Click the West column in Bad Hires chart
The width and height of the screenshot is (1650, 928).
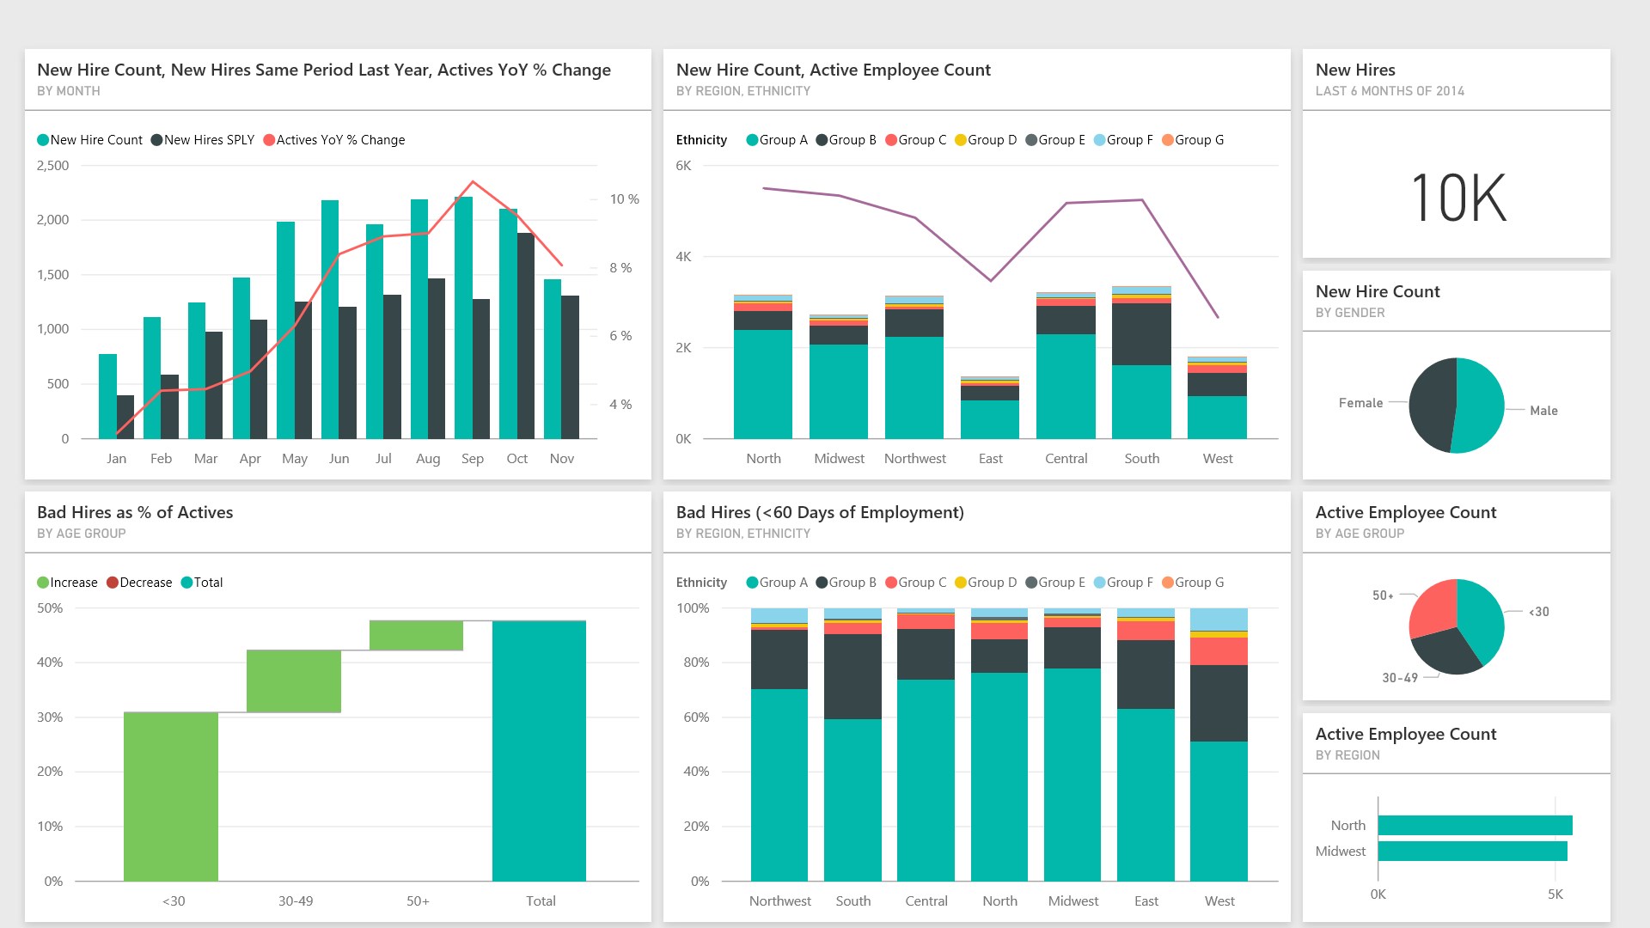coord(1219,773)
